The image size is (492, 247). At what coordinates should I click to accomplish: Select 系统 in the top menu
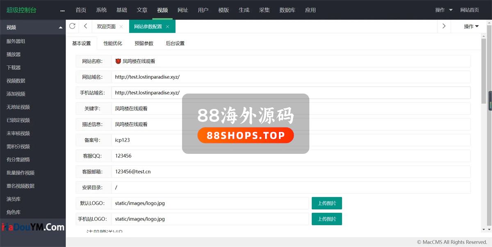point(101,10)
